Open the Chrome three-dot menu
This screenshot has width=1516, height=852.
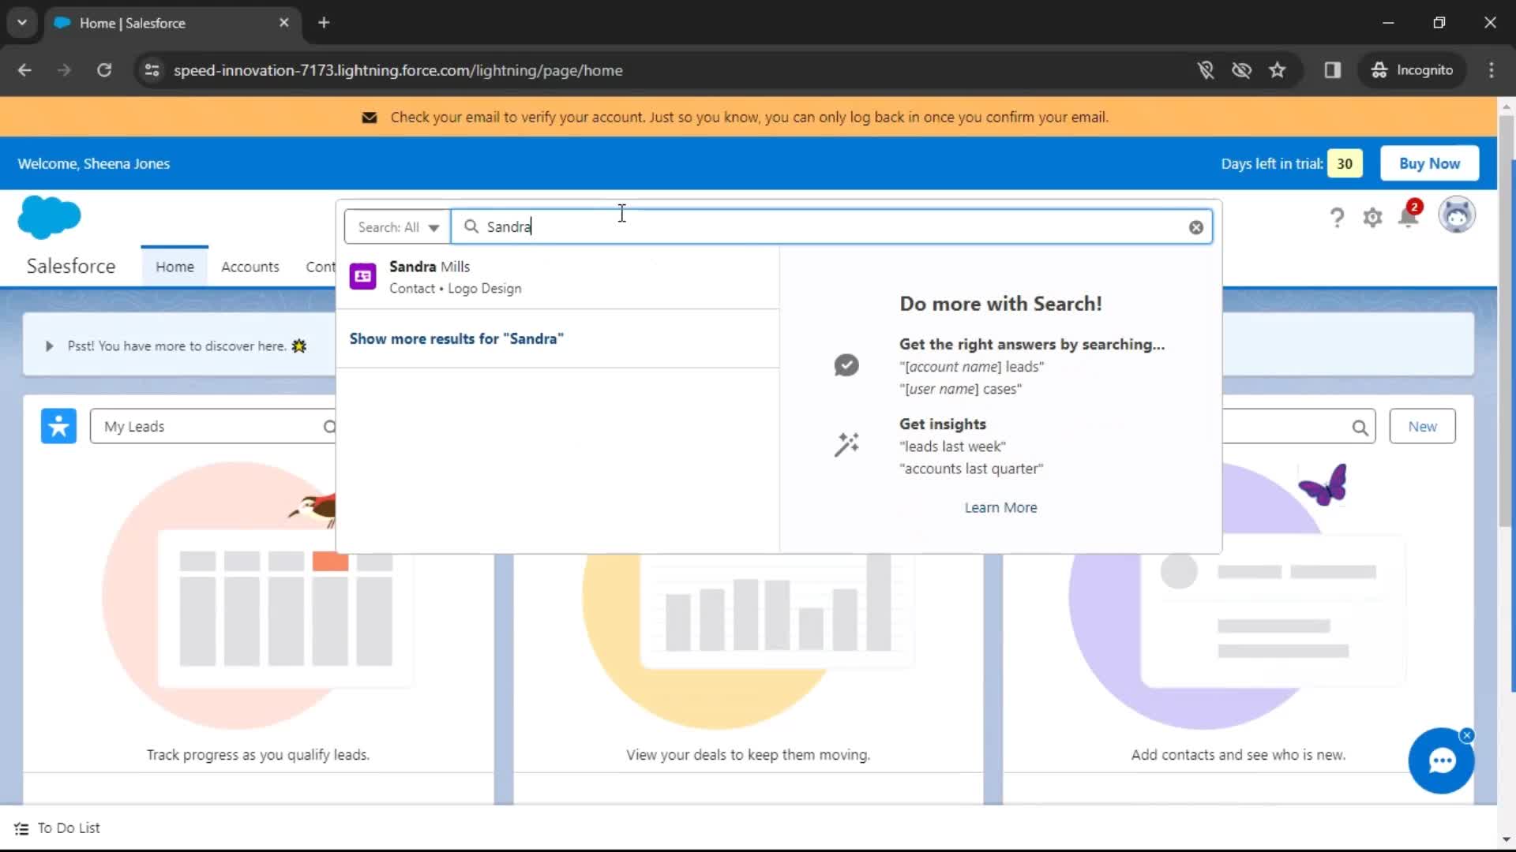click(1492, 70)
